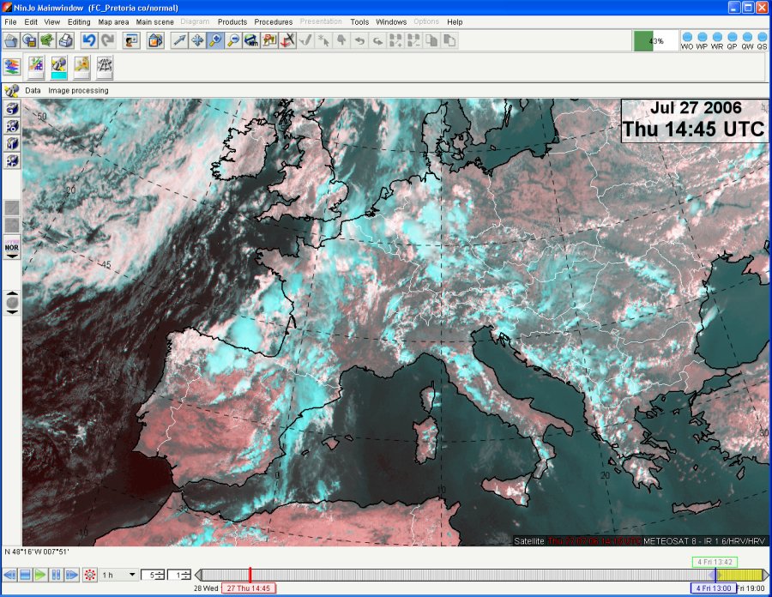This screenshot has height=597, width=772.
Task: Open the Products menu
Action: pyautogui.click(x=232, y=21)
